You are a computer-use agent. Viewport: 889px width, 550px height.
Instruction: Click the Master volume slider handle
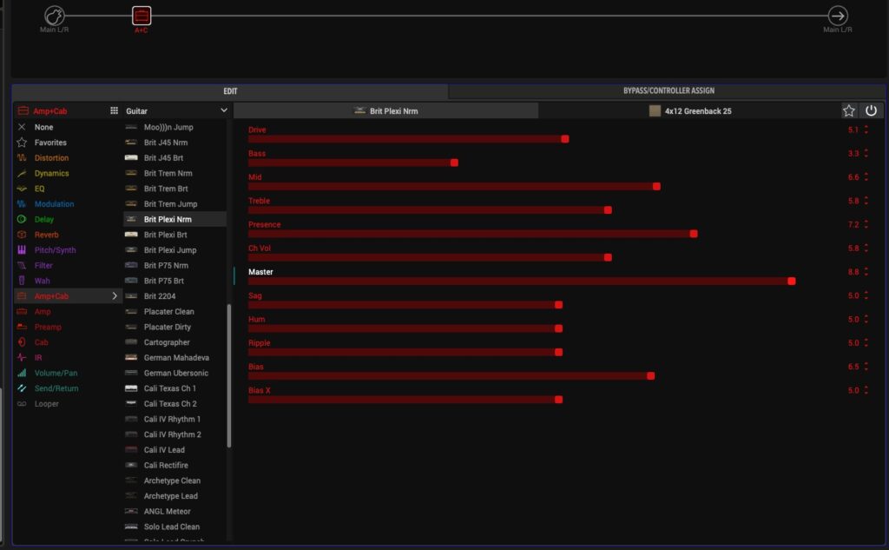791,281
